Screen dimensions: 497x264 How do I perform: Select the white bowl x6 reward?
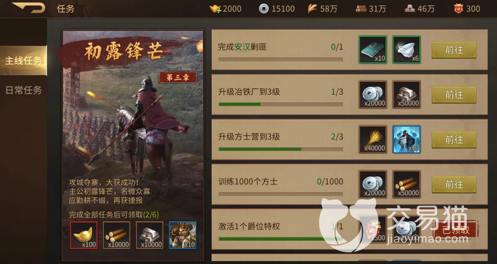(x=407, y=50)
